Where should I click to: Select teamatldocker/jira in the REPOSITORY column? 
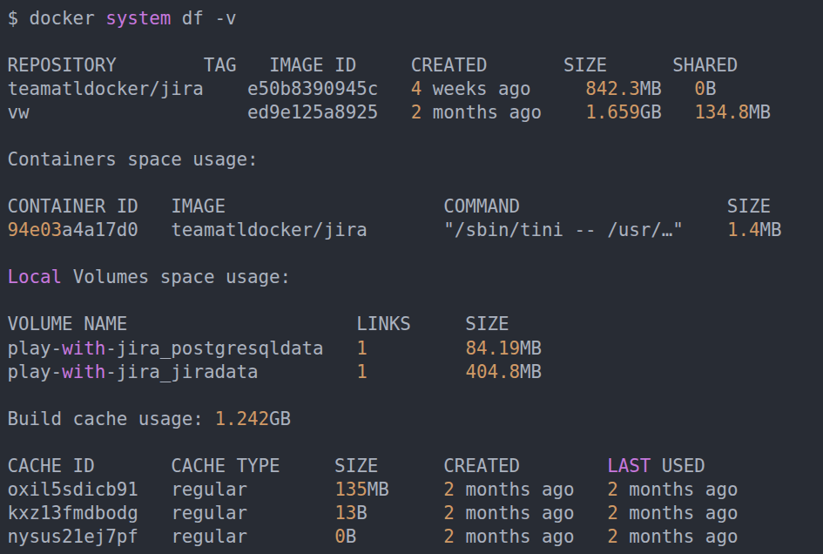click(105, 89)
